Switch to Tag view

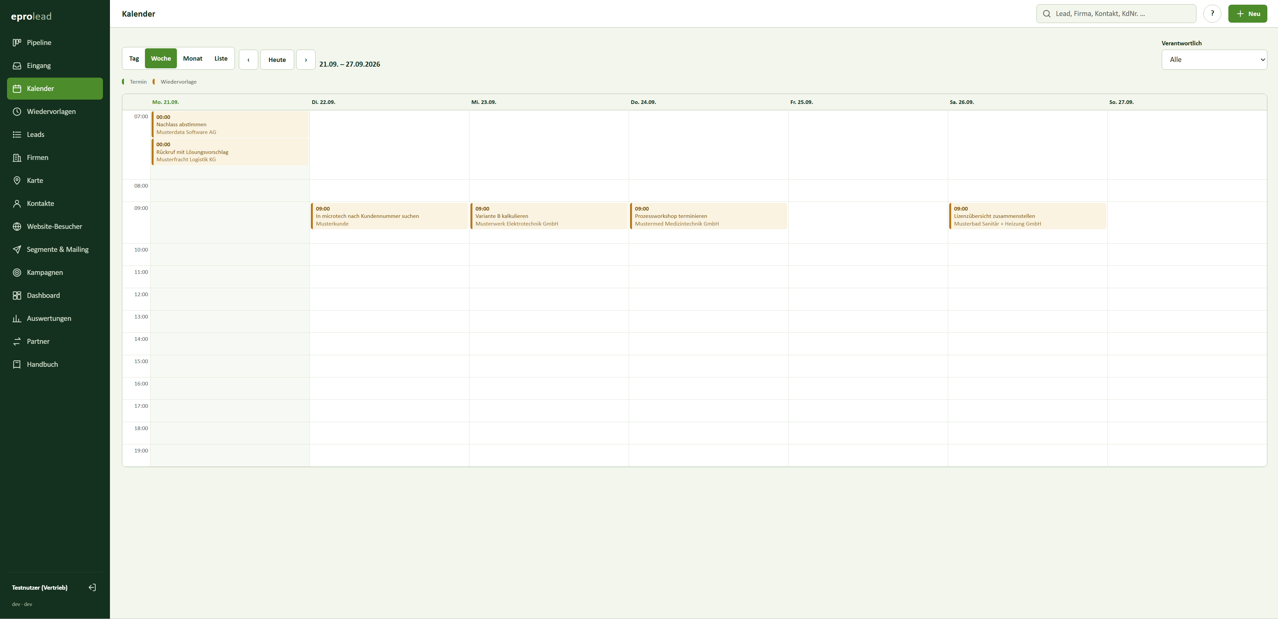[134, 59]
